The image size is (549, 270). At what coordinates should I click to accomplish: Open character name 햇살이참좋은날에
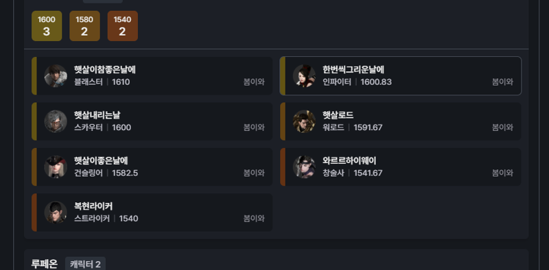pyautogui.click(x=105, y=70)
